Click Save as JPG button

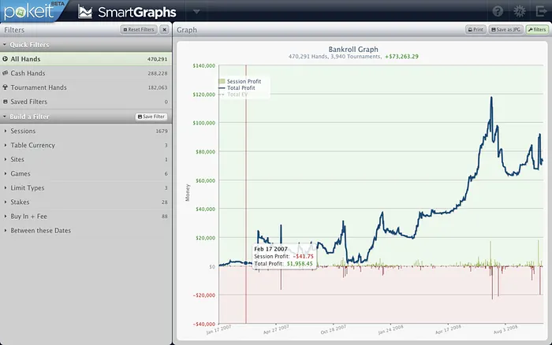[x=505, y=30]
